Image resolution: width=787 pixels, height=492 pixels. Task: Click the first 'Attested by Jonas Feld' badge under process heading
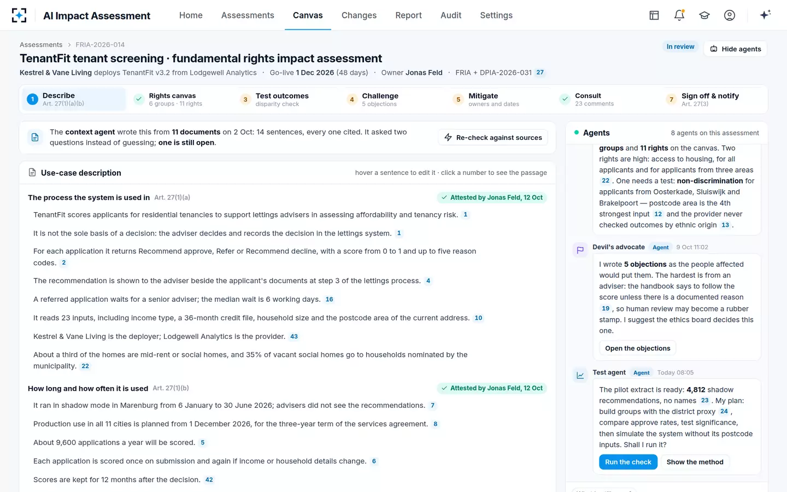point(492,197)
